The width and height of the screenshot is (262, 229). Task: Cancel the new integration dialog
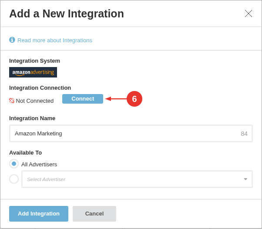pyautogui.click(x=94, y=214)
